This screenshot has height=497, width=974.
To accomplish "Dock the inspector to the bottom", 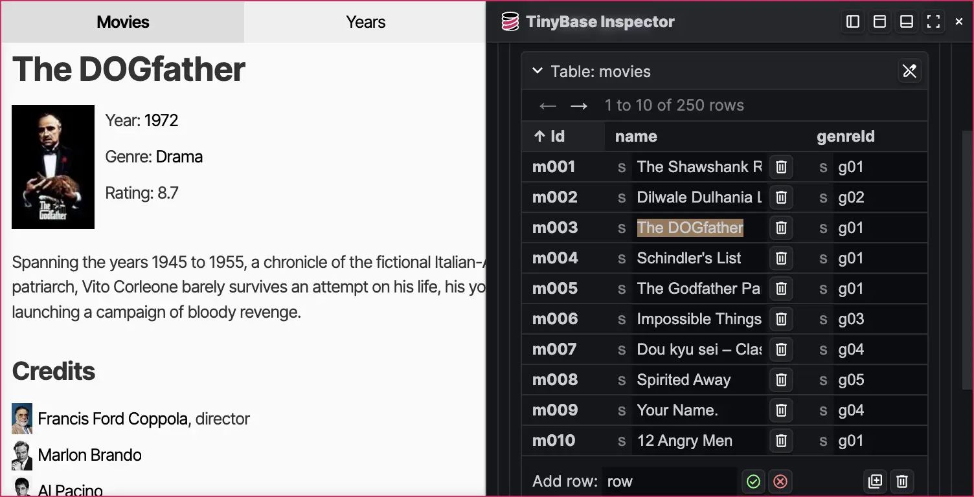I will 906,21.
